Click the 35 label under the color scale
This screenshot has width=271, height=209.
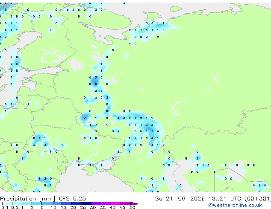coord(103,207)
